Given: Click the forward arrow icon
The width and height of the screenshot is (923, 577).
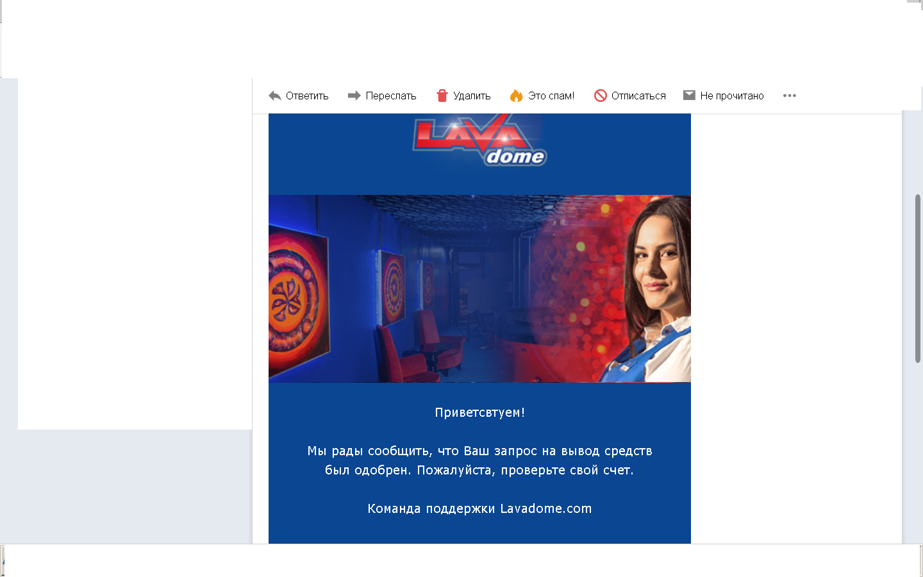Looking at the screenshot, I should (354, 96).
